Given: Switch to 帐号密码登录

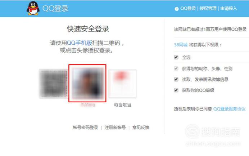Looking at the screenshot, I should pos(85,128).
